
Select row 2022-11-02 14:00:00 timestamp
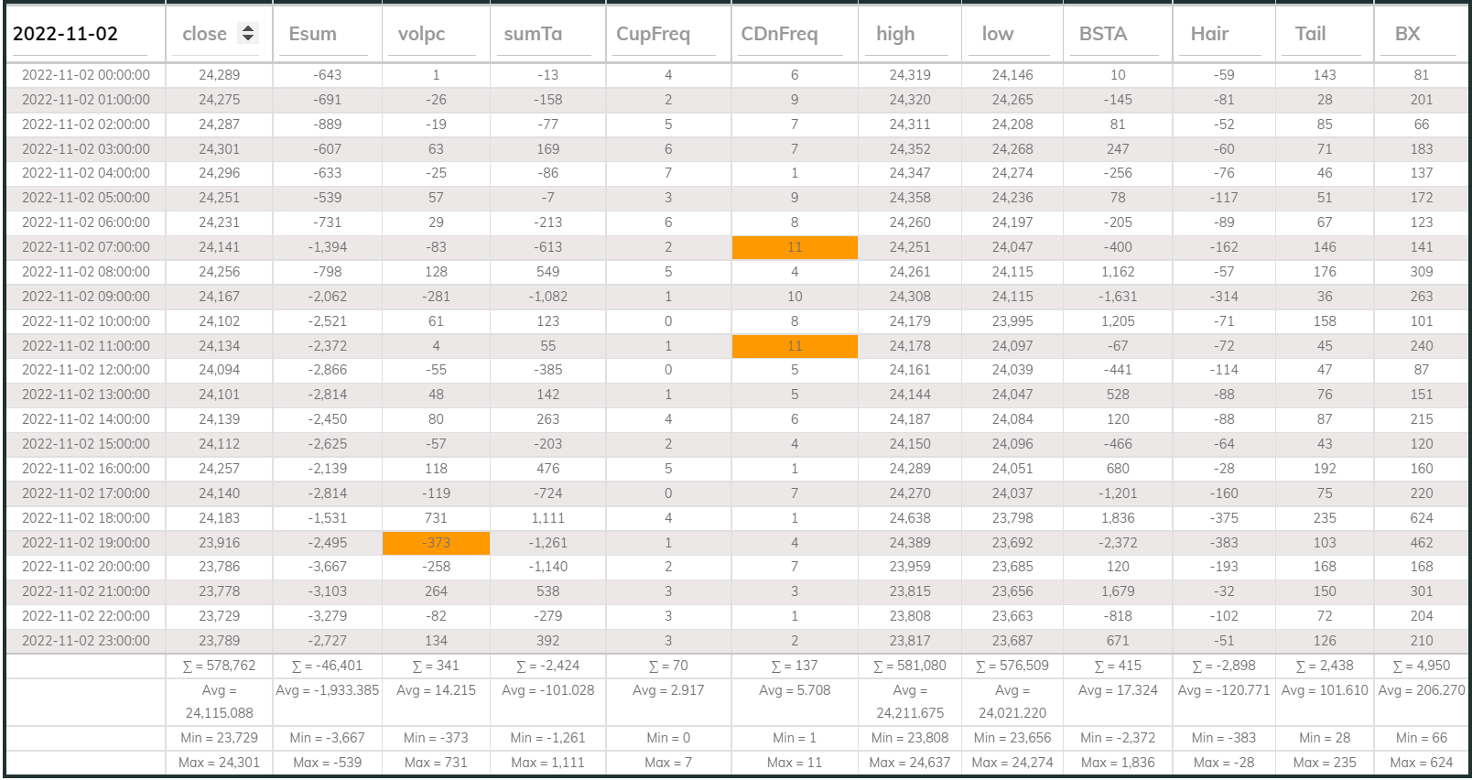(86, 419)
